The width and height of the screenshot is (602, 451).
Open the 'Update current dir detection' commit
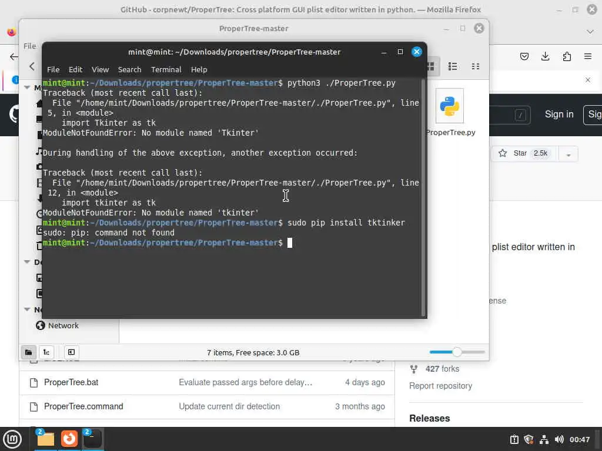click(x=229, y=406)
